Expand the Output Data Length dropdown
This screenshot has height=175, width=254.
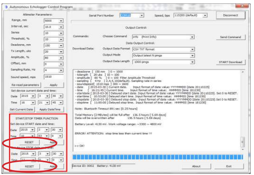pos(192,61)
